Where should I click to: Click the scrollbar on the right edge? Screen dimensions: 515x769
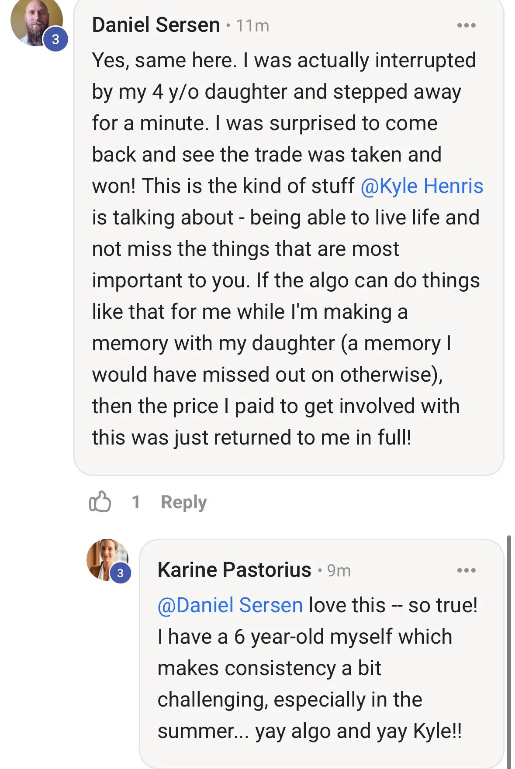pyautogui.click(x=509, y=651)
